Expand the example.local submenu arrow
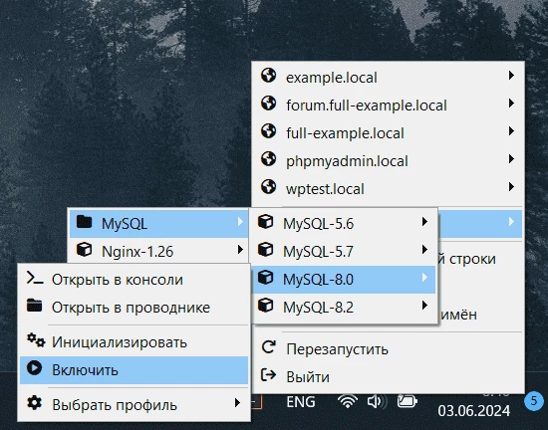Viewport: 548px width, 430px height. pos(511,76)
